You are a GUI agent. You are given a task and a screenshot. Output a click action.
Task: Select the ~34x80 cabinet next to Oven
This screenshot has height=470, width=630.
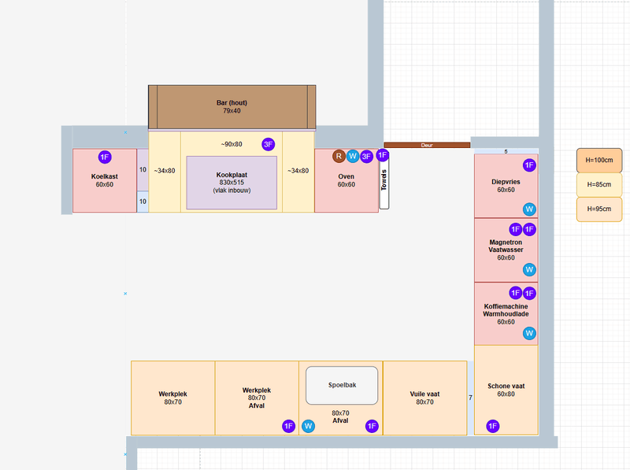point(298,171)
